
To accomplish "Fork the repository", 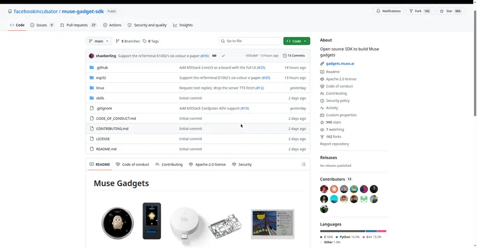I will [420, 11].
